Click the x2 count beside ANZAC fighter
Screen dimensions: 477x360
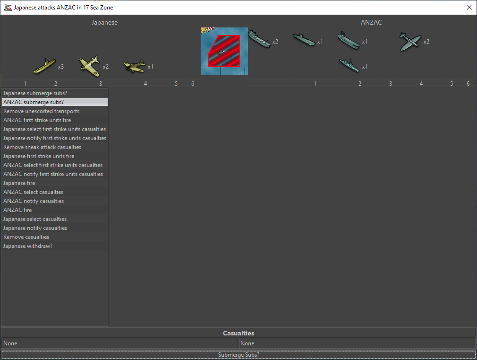[426, 42]
